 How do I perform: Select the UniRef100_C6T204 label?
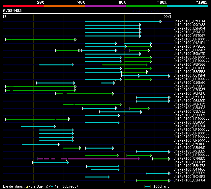(x=189, y=126)
